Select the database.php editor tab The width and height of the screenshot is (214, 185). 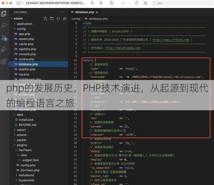[x=84, y=12]
